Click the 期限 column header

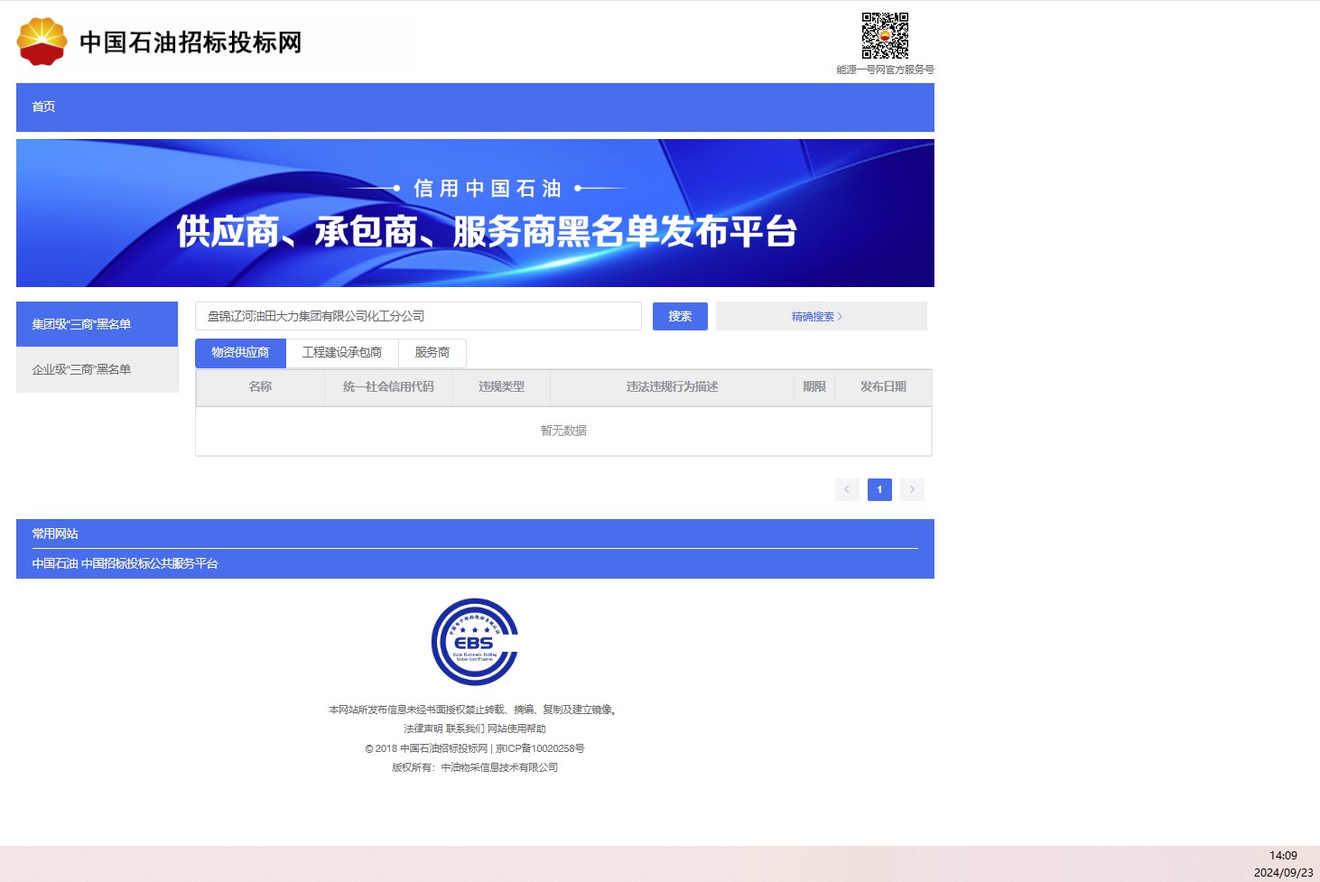pos(814,386)
